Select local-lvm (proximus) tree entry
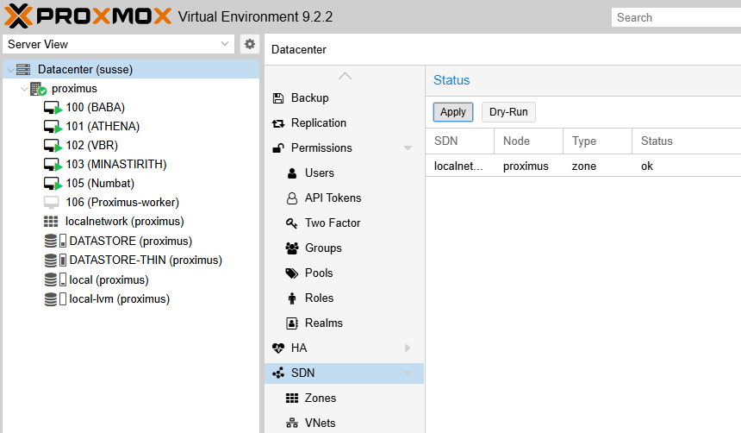Viewport: 741px width, 433px height. 120,299
